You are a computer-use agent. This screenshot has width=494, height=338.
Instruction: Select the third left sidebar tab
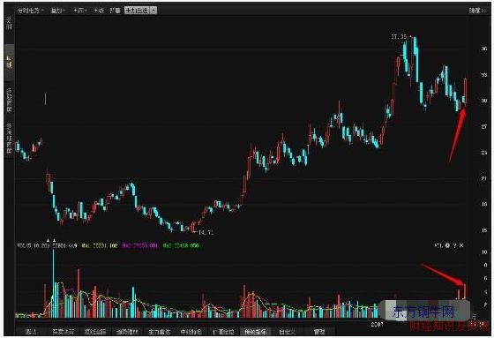9,101
